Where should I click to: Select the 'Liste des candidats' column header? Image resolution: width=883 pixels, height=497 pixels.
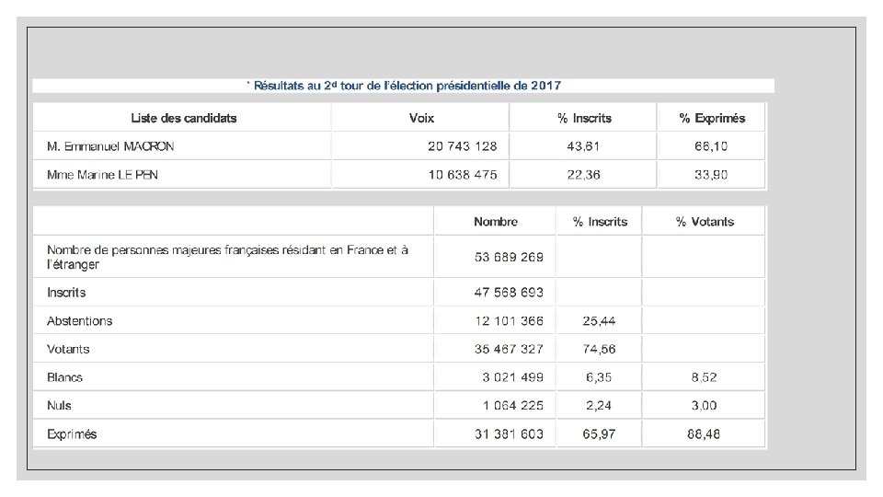183,118
